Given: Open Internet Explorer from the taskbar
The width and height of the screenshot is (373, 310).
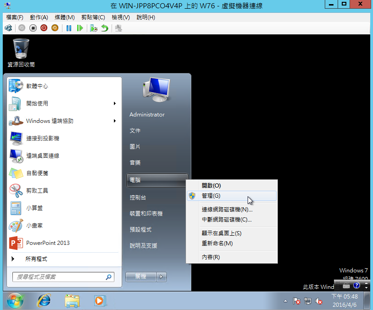Looking at the screenshot, I should pos(44,301).
